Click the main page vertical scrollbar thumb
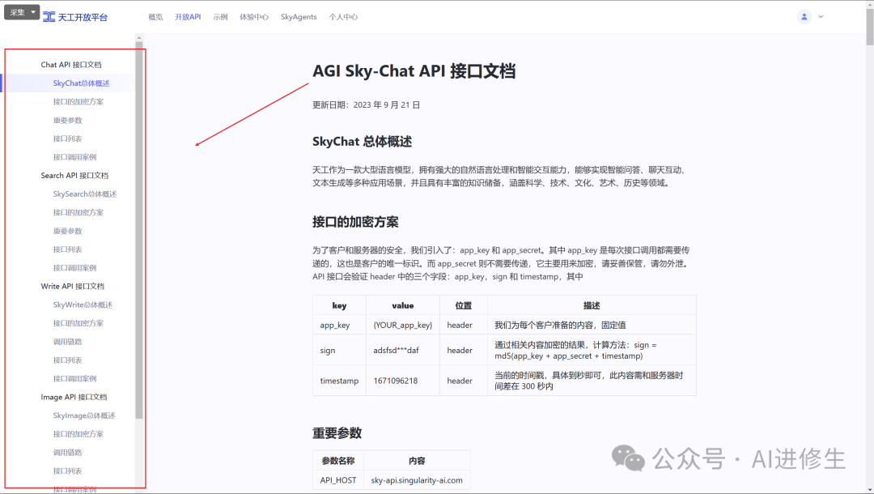 (869, 27)
